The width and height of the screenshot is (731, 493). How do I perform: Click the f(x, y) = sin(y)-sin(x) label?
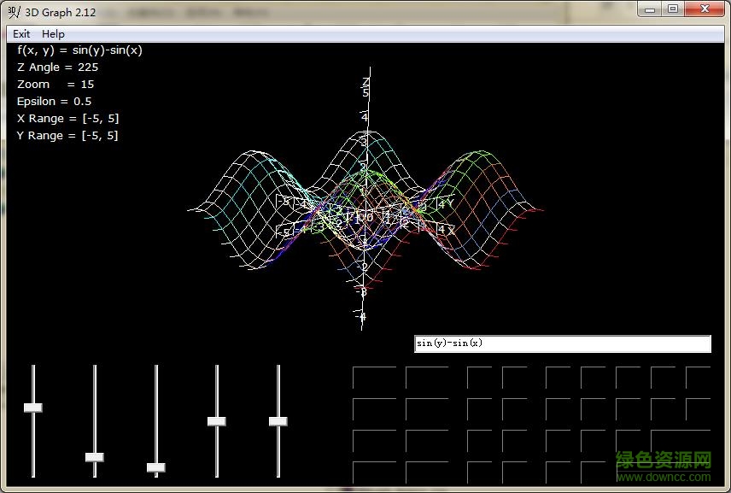79,50
